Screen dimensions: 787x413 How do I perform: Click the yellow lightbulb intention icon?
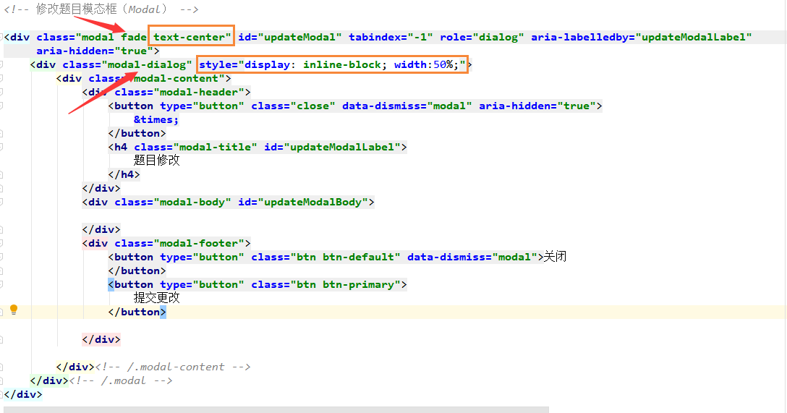(x=14, y=310)
